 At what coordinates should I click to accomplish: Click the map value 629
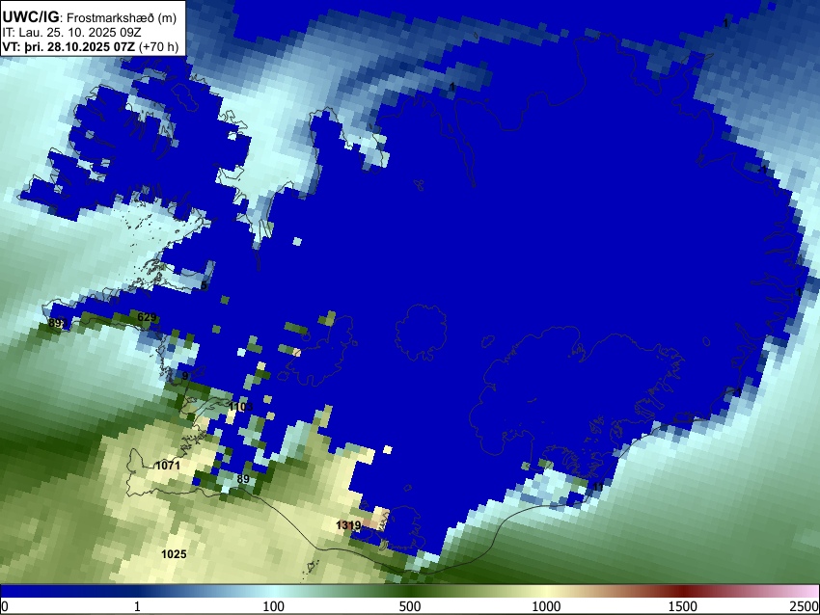coord(147,316)
